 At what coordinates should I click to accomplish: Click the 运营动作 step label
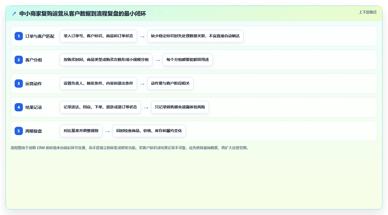click(34, 84)
